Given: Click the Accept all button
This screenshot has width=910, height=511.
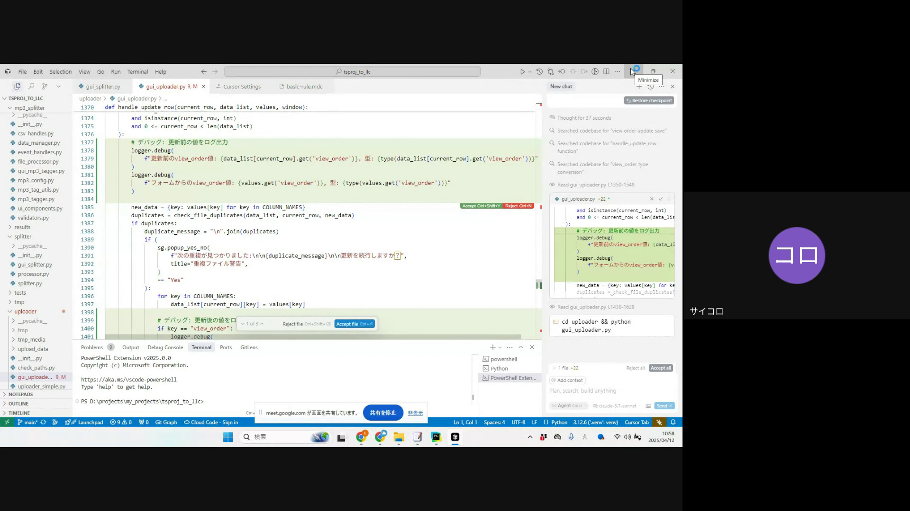Looking at the screenshot, I should tap(661, 368).
